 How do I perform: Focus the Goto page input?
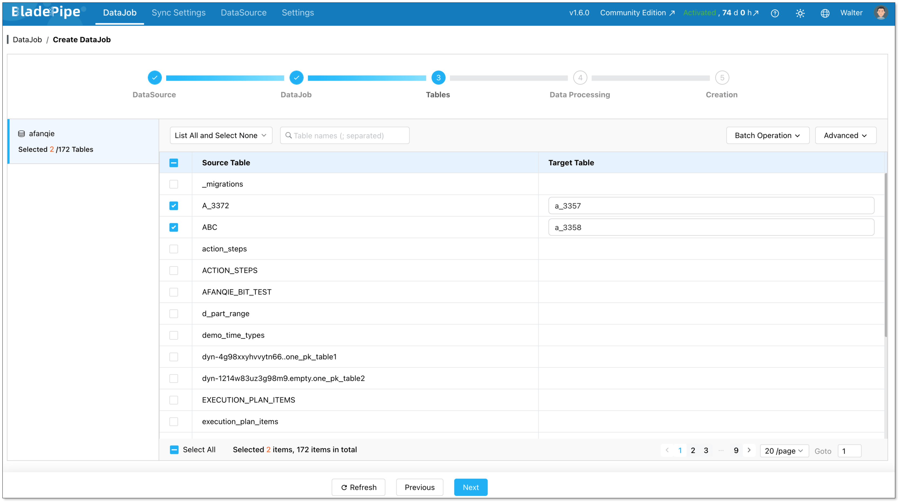[849, 451]
